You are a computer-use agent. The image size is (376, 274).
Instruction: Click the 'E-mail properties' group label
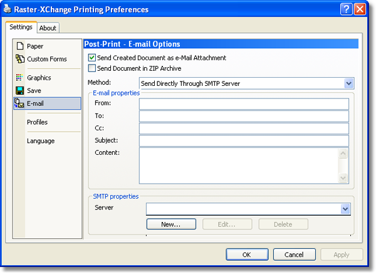117,93
